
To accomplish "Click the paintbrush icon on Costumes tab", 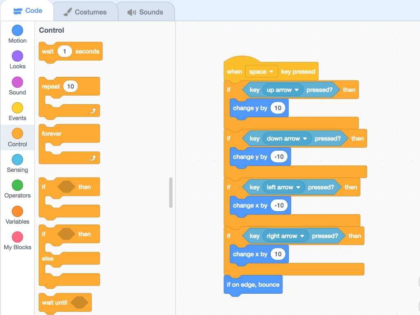I will [x=68, y=12].
